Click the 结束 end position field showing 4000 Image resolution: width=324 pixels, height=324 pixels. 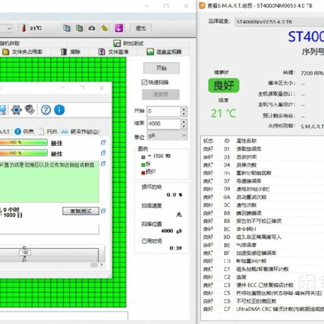coord(164,124)
